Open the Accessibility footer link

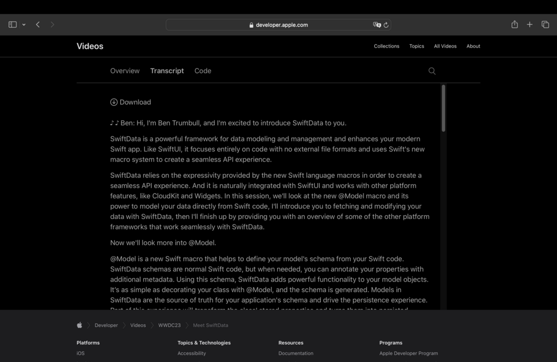pos(191,354)
